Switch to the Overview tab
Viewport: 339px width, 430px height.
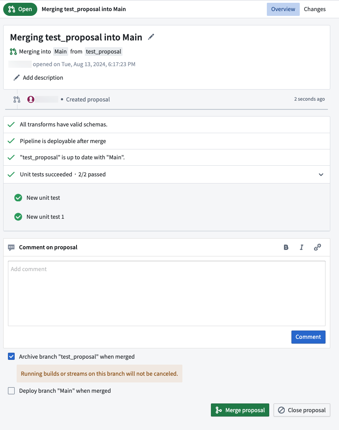[283, 9]
